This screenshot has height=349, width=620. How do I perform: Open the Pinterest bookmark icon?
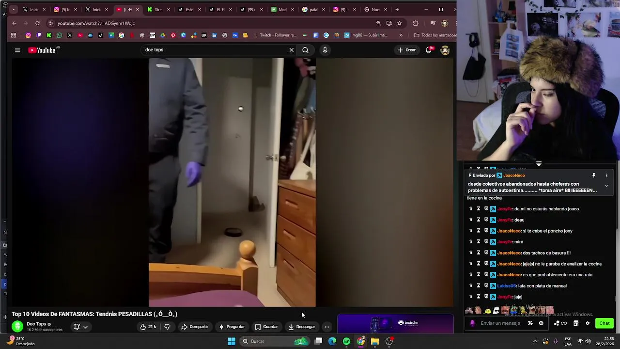173,35
